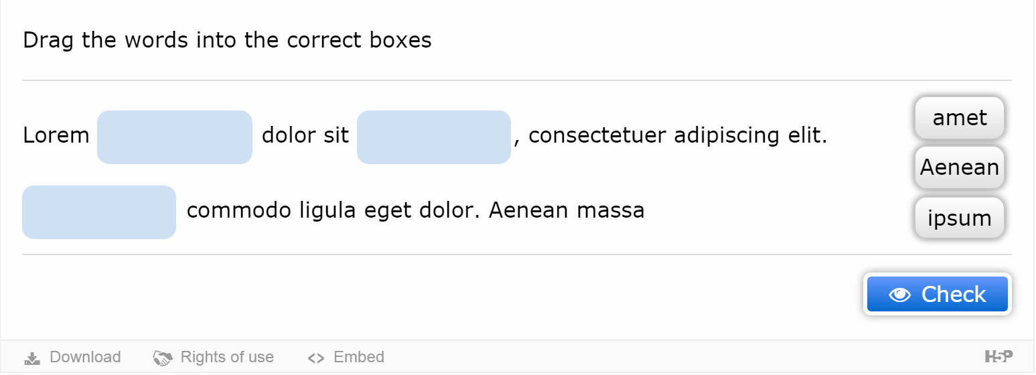Click the eye icon on Check button
This screenshot has width=1036, height=375.
[x=899, y=295]
